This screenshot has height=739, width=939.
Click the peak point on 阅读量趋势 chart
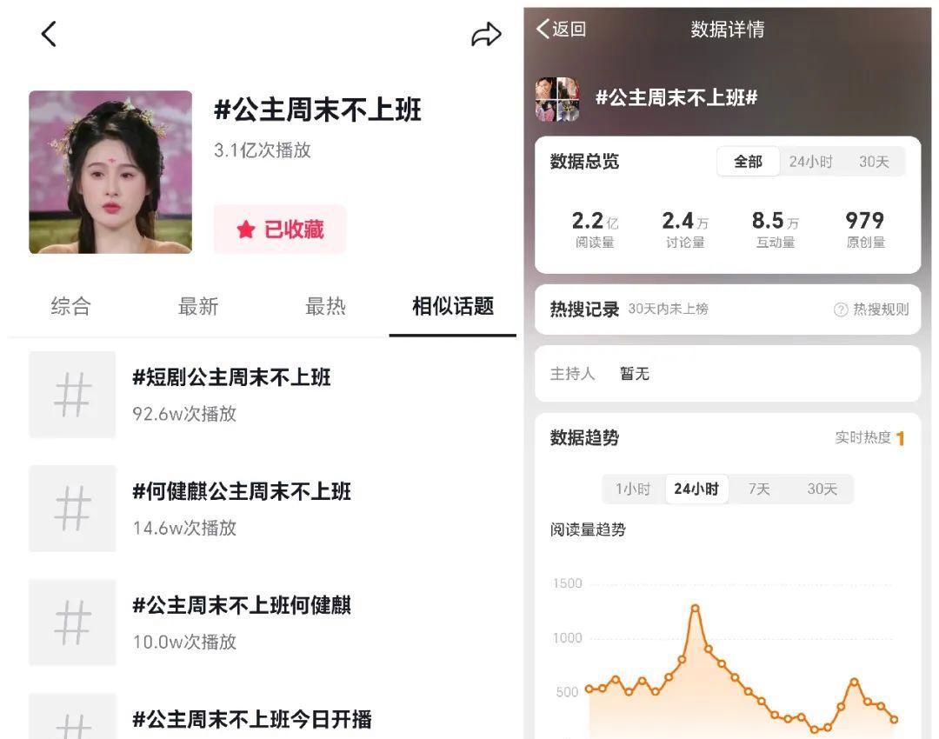pos(696,609)
